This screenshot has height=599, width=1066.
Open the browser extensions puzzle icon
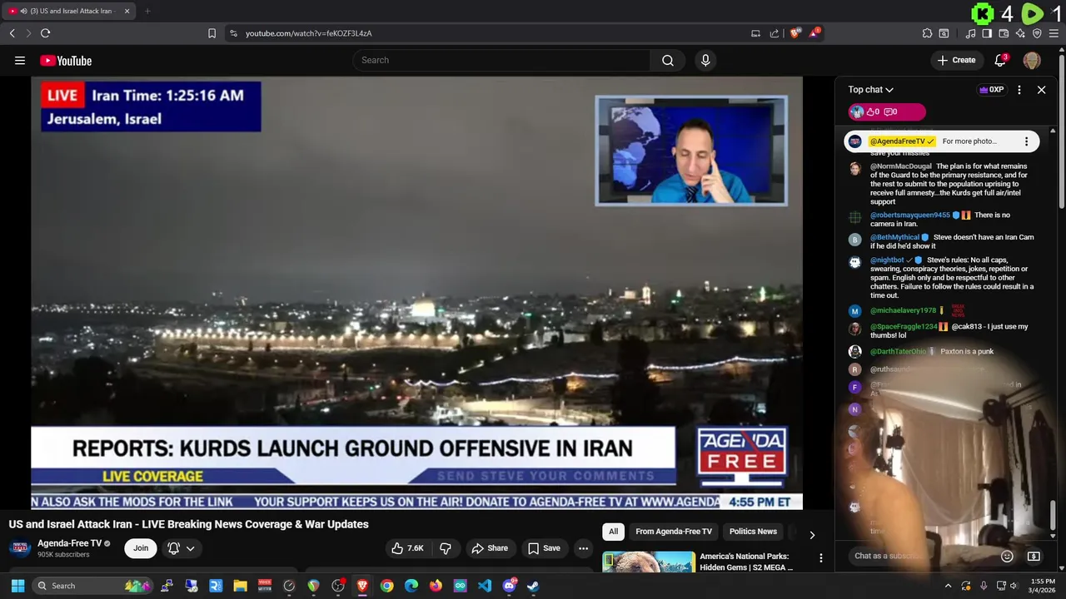(927, 33)
